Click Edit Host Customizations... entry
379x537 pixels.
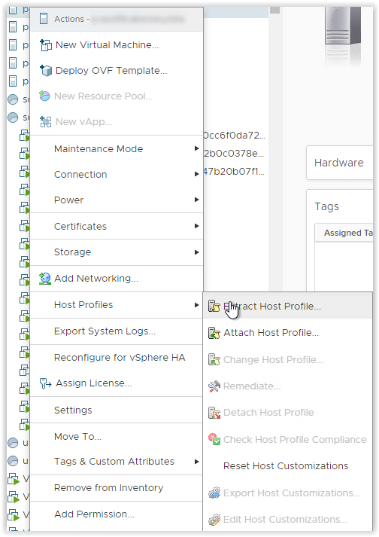(x=288, y=520)
